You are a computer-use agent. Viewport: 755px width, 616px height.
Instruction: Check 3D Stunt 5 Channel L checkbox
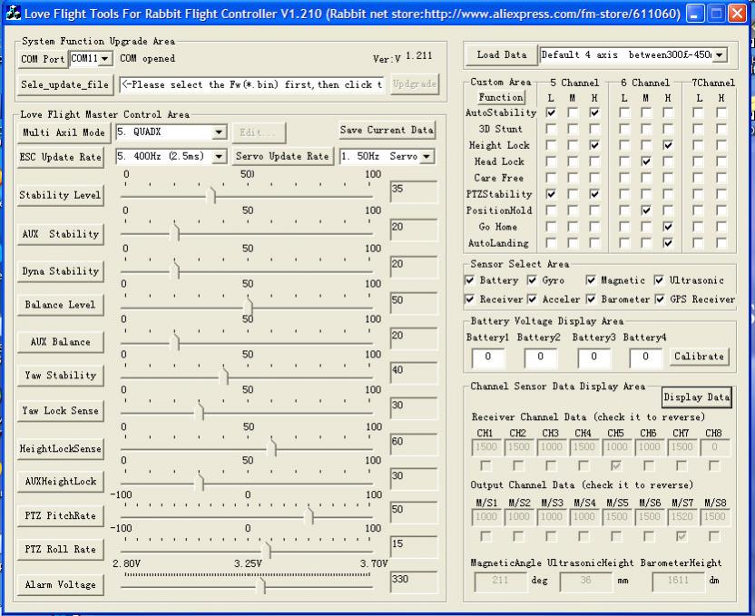(x=551, y=130)
